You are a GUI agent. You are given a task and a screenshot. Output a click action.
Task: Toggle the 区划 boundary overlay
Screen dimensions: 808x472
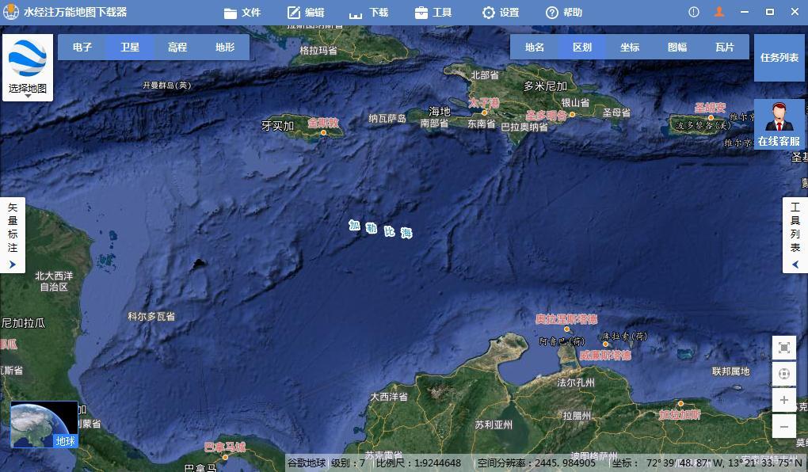pos(582,48)
